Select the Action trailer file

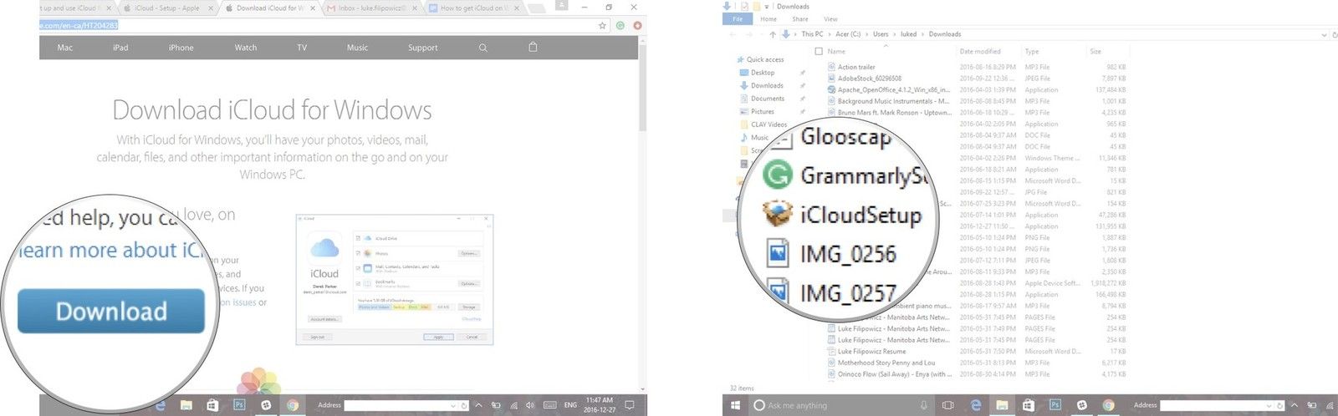(856, 67)
